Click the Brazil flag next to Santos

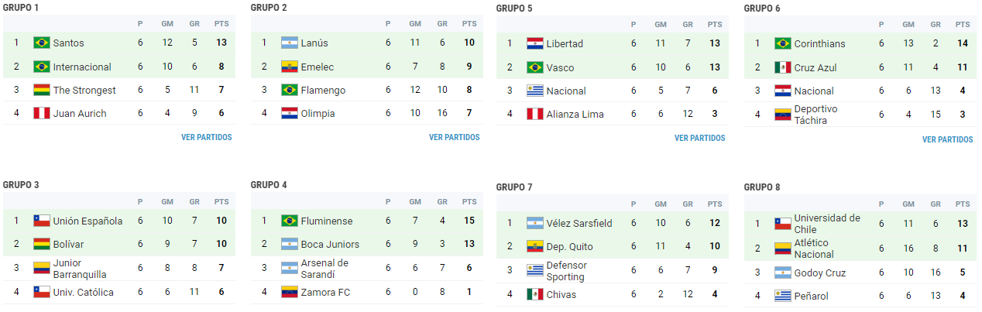pyautogui.click(x=41, y=43)
